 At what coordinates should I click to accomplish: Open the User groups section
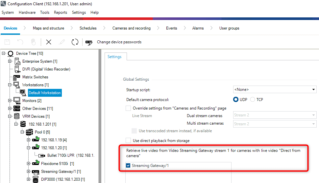click(229, 28)
